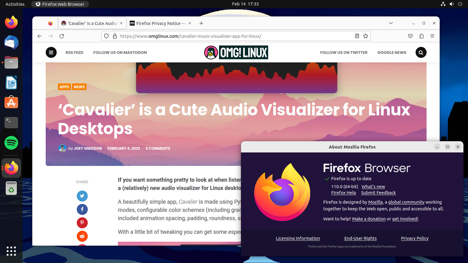Open GOOGLE NEWS nav link

(392, 52)
